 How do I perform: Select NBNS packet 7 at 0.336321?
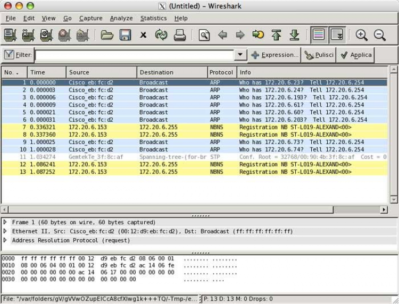[x=194, y=127]
